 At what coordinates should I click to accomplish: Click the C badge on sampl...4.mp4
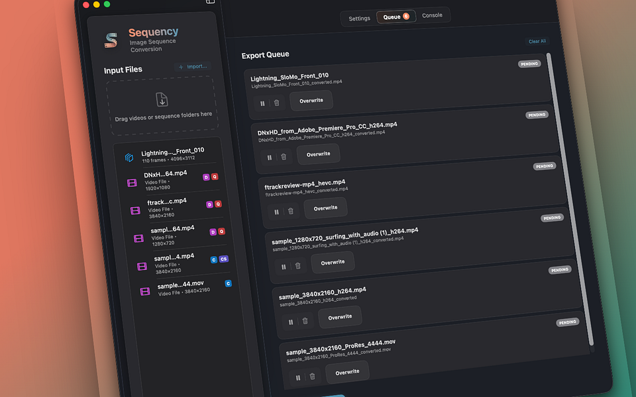pos(214,259)
